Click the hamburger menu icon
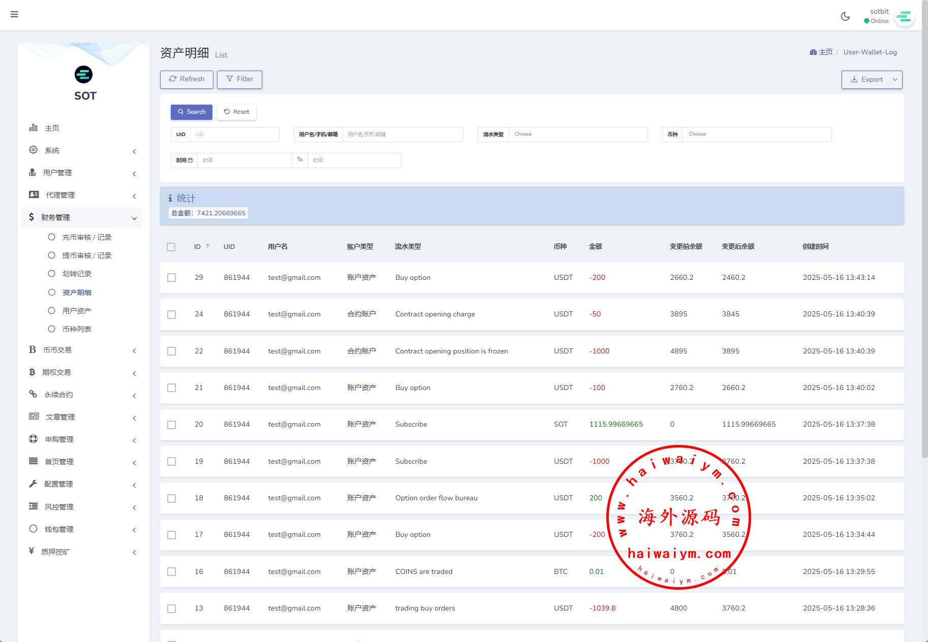The height and width of the screenshot is (642, 928). [14, 14]
